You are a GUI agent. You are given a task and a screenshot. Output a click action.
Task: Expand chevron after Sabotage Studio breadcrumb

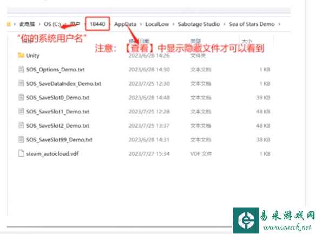225,24
